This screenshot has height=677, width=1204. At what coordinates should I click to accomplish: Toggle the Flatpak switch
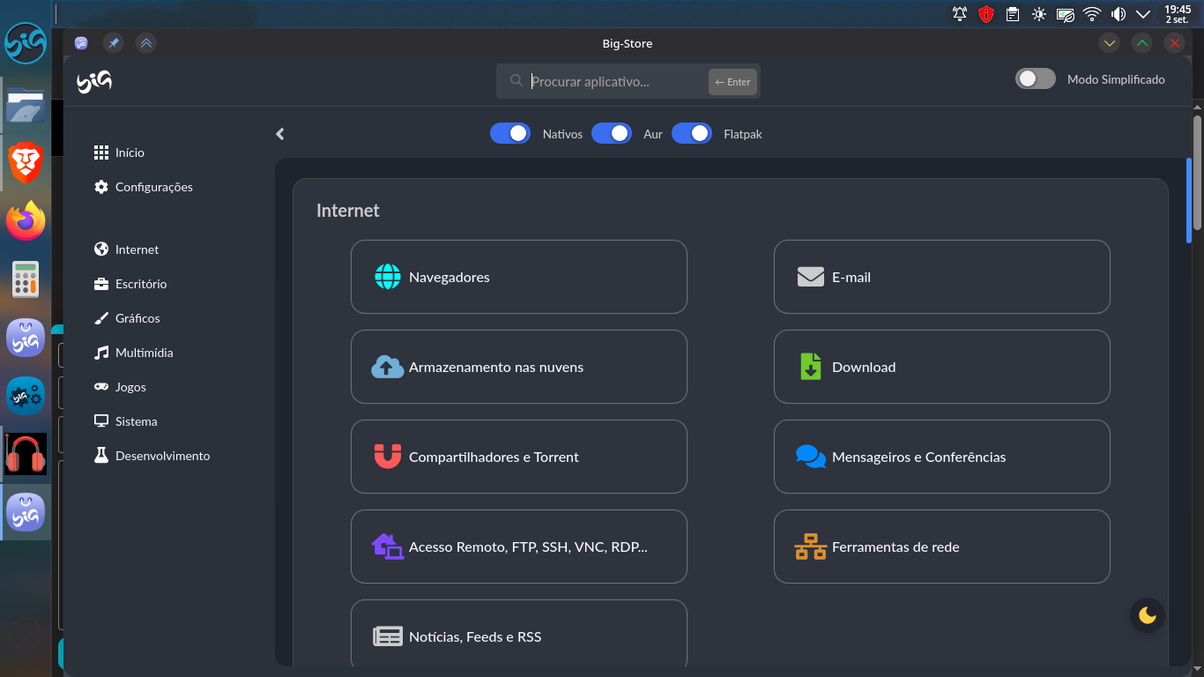pos(692,133)
